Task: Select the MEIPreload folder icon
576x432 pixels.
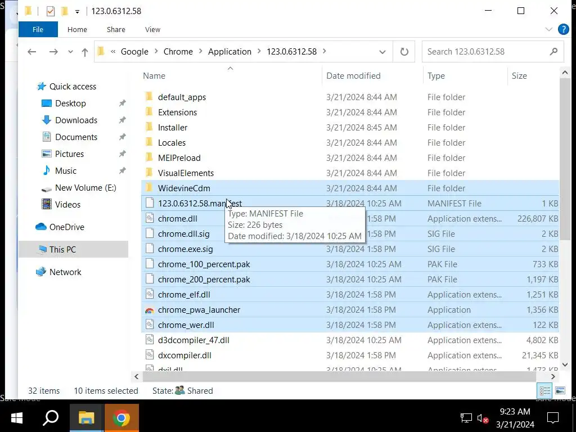Action: pos(148,157)
